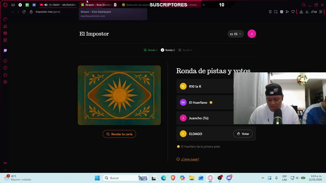The image size is (326, 183).
Task: Open File Explorer from the taskbar
Action: [192, 178]
